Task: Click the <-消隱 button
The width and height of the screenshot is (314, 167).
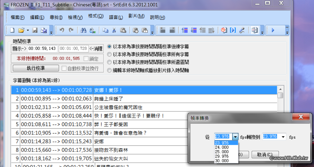Action: [96, 48]
